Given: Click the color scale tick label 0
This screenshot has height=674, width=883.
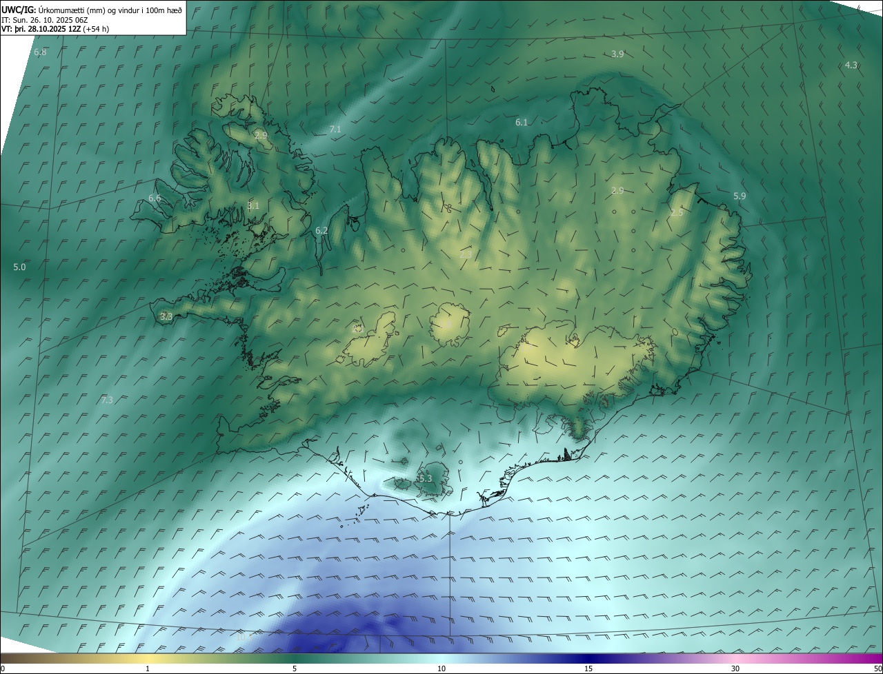Looking at the screenshot, I should (x=3, y=668).
